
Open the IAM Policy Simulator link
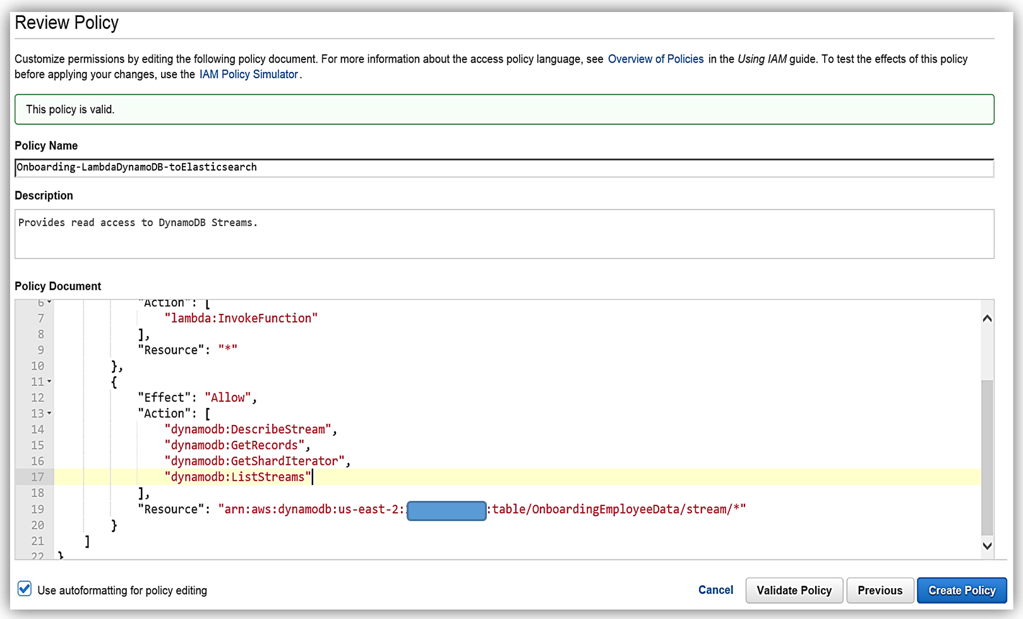click(x=248, y=75)
